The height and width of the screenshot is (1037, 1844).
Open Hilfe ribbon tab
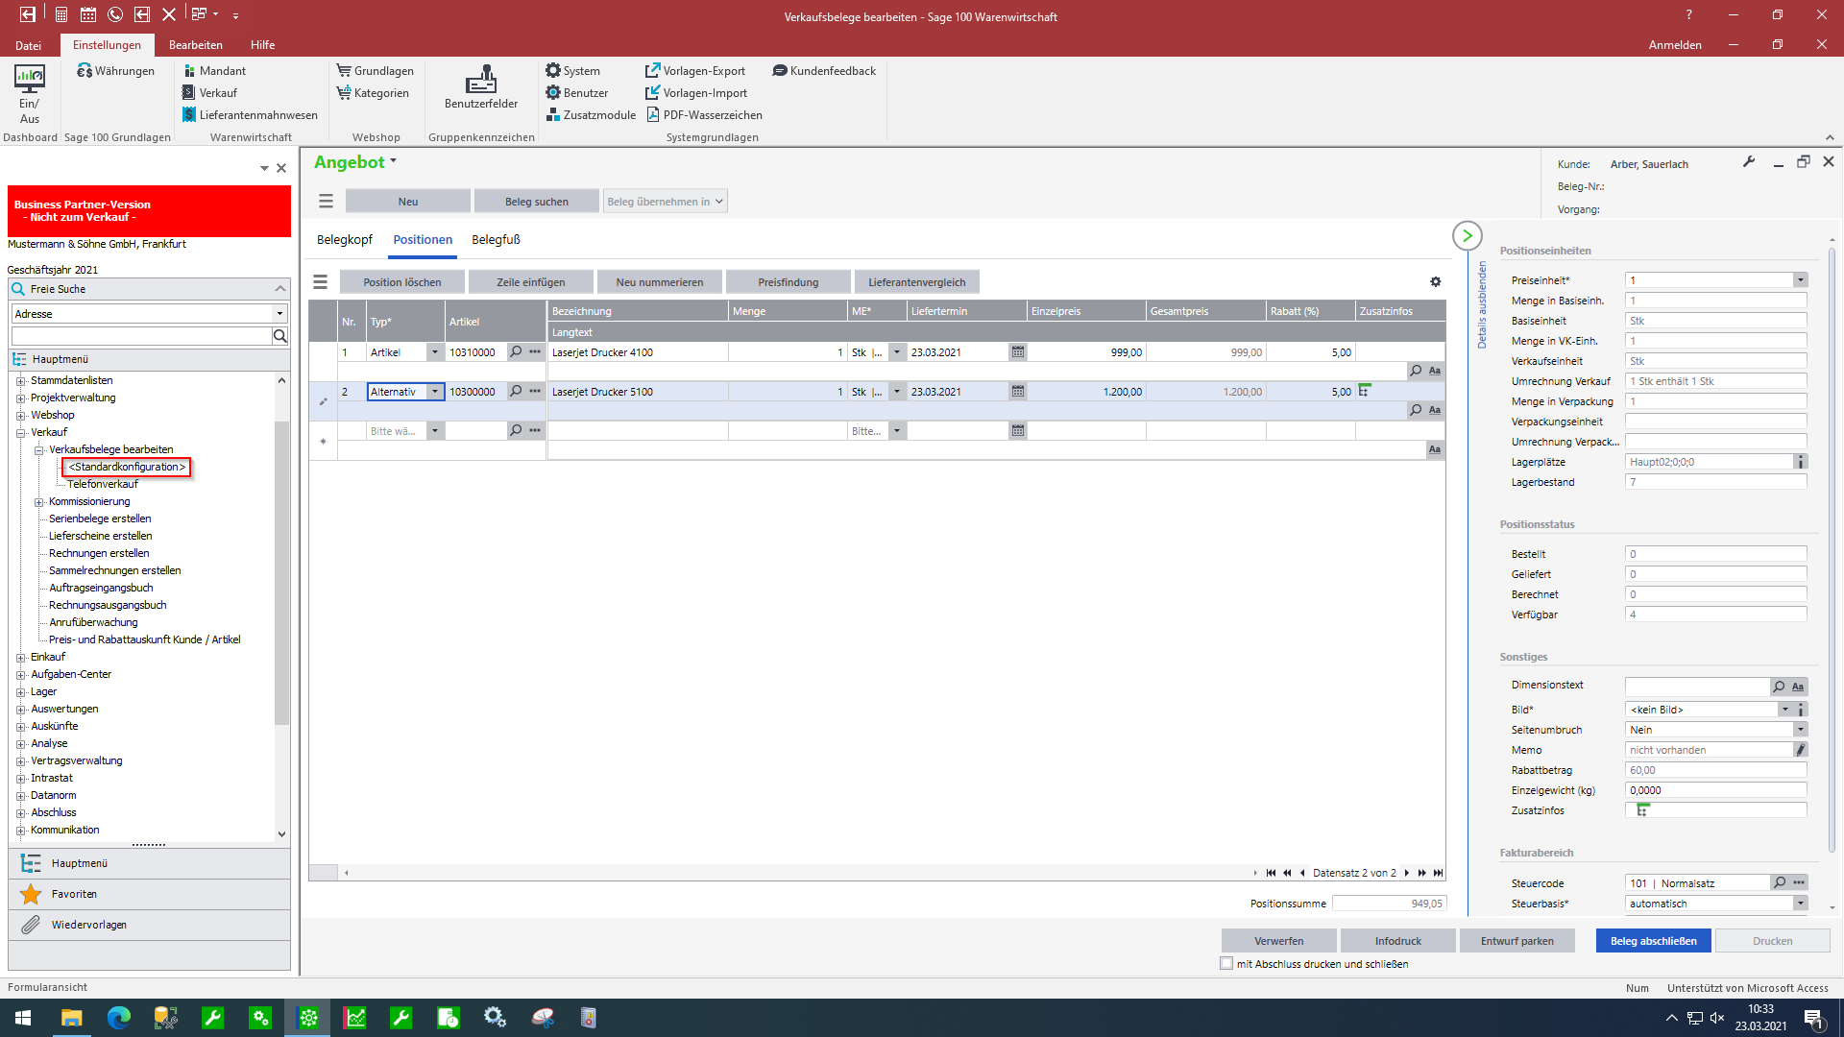pos(262,45)
